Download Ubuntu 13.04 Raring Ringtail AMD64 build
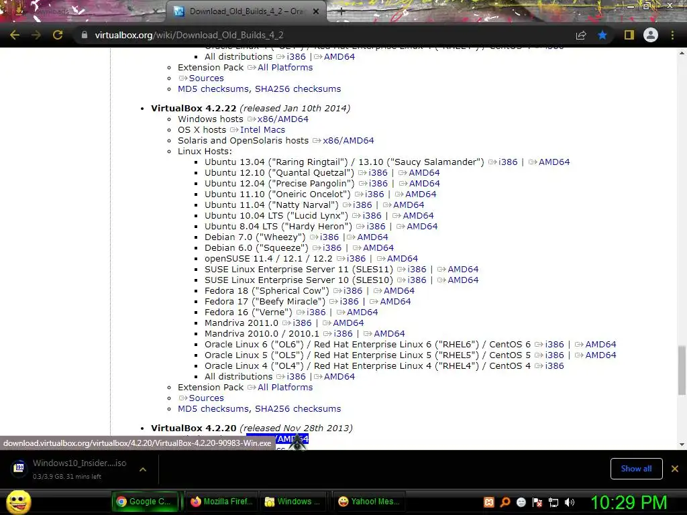This screenshot has height=515, width=687. (554, 162)
